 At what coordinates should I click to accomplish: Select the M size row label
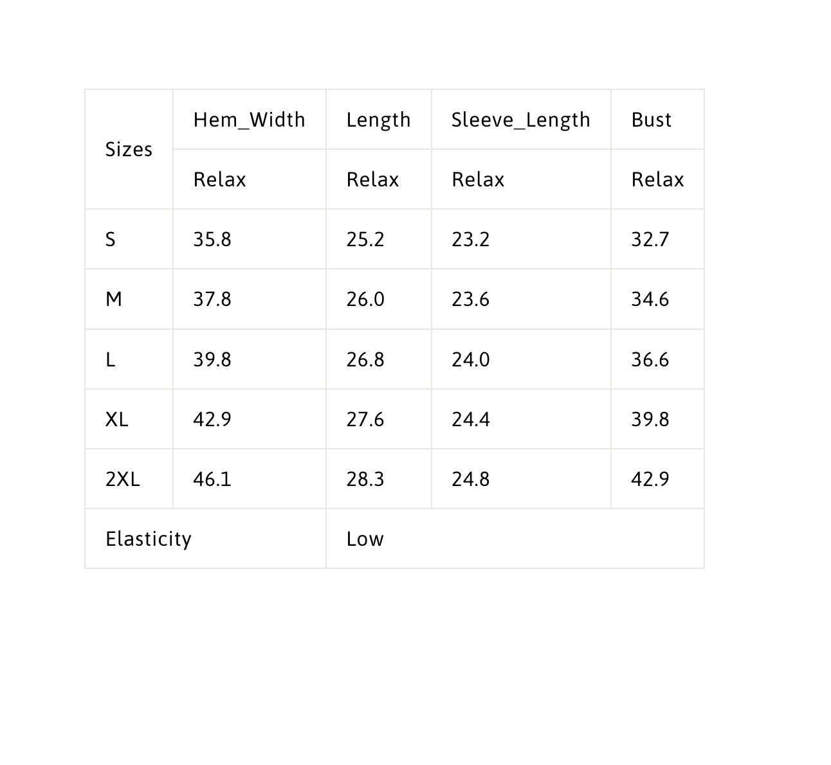[114, 299]
